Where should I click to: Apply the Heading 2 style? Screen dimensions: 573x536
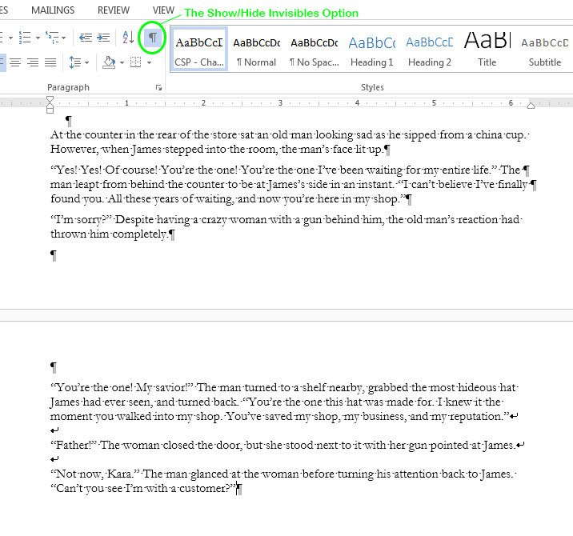pyautogui.click(x=430, y=49)
